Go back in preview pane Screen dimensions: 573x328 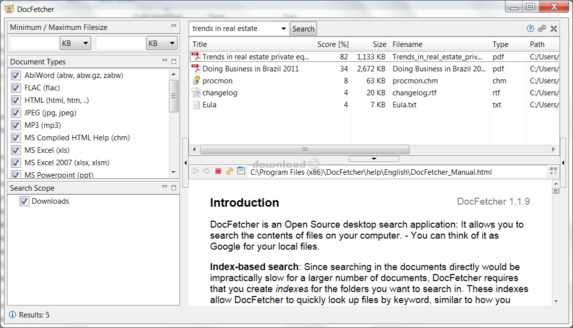(x=195, y=171)
